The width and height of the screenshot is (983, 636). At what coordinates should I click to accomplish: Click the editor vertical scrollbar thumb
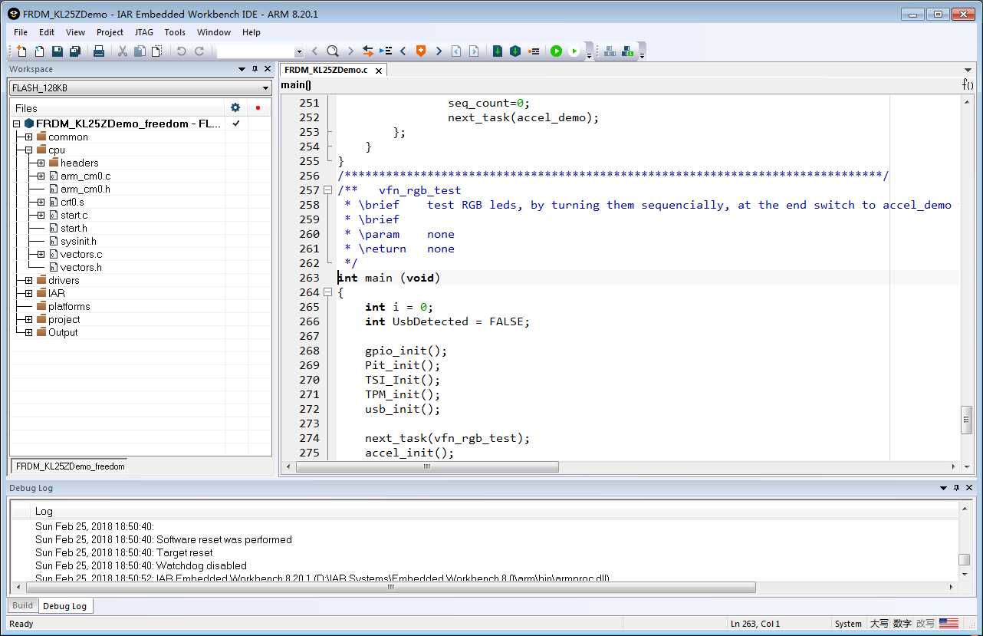click(967, 420)
